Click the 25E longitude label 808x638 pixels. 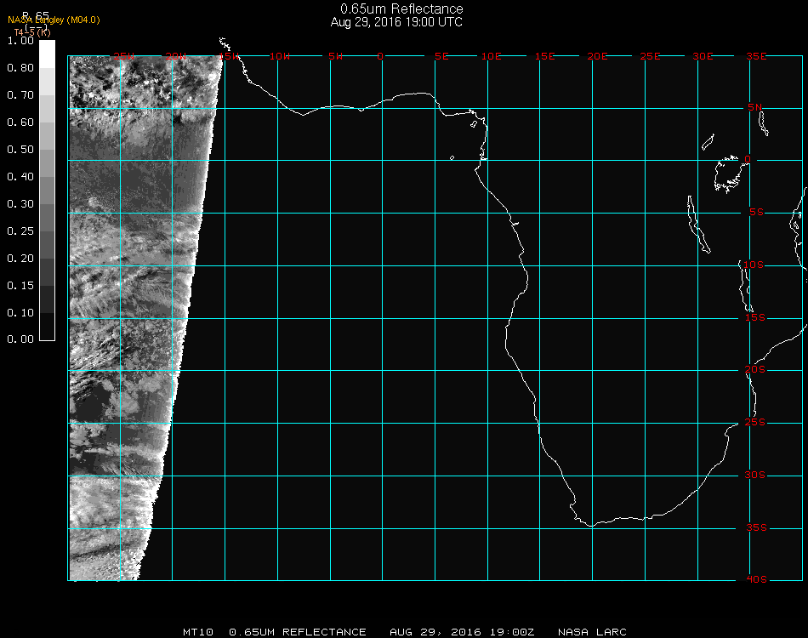(x=650, y=56)
